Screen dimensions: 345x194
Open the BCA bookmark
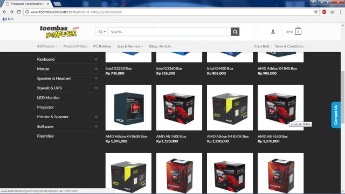point(8,19)
